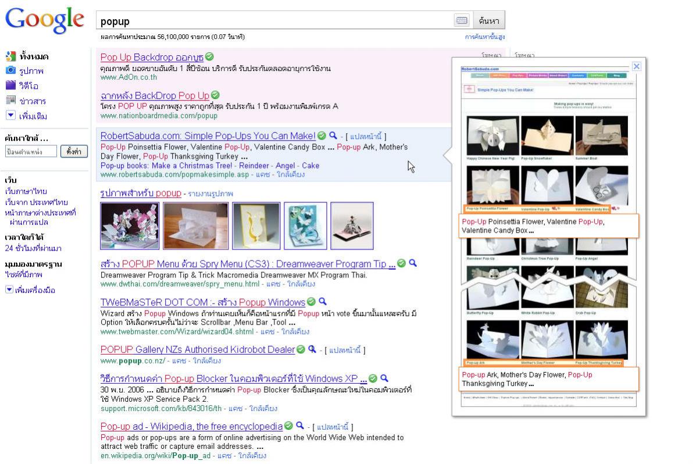Click preview magnifier beside Pop-up Blocker result
The image size is (696, 464).
(384, 379)
